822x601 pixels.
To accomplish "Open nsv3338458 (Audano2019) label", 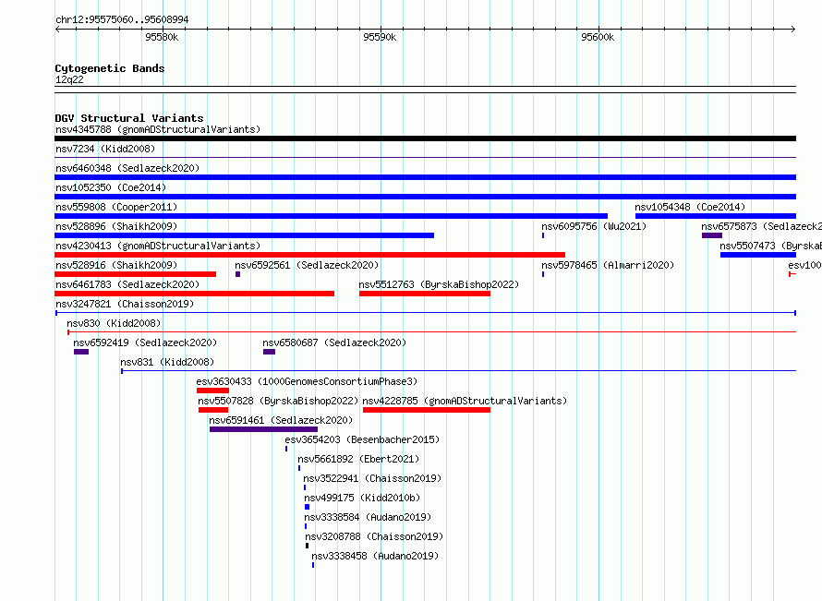I will point(375,556).
